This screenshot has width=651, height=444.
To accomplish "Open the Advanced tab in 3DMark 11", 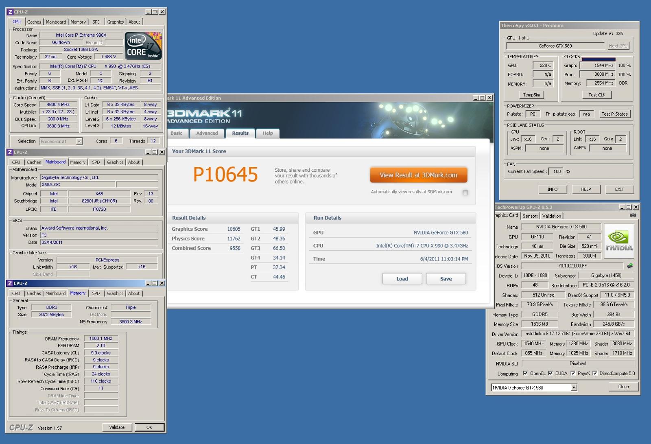I will (207, 133).
